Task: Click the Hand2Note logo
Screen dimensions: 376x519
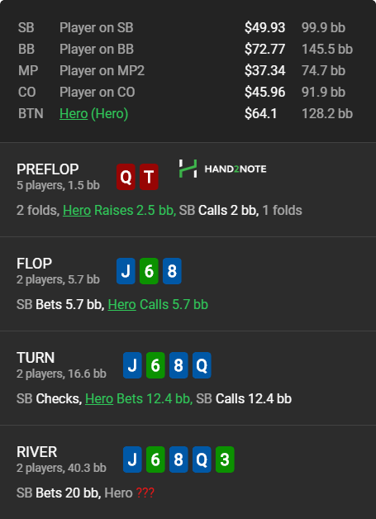Action: tap(223, 169)
